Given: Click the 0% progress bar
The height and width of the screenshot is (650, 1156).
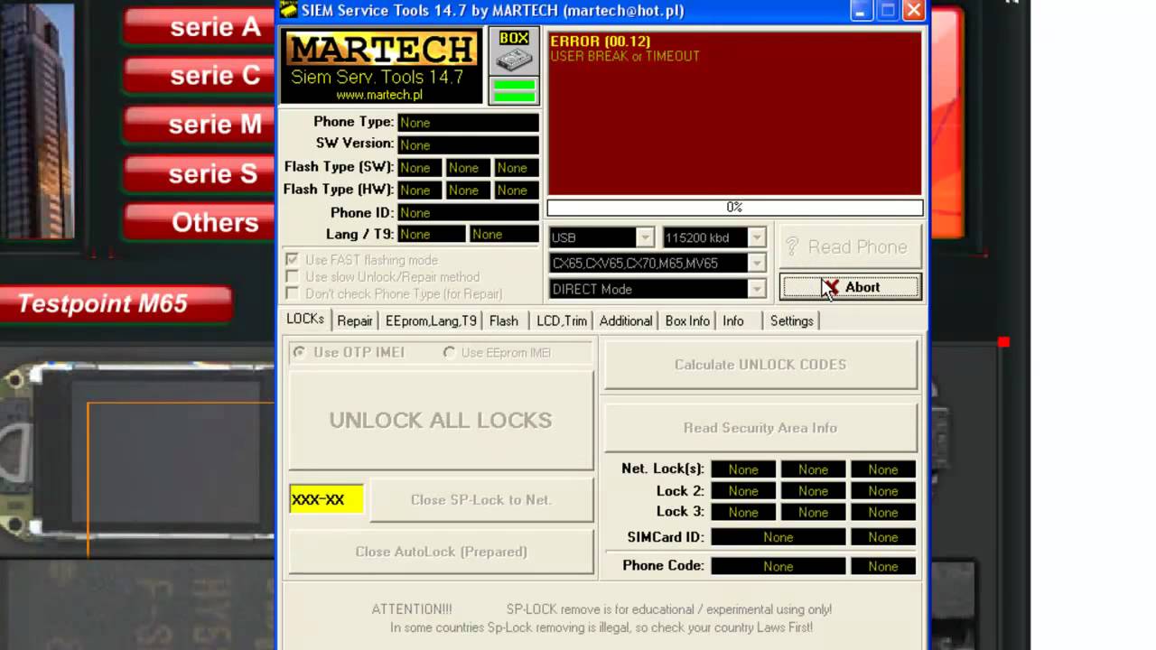Looking at the screenshot, I should click(734, 208).
